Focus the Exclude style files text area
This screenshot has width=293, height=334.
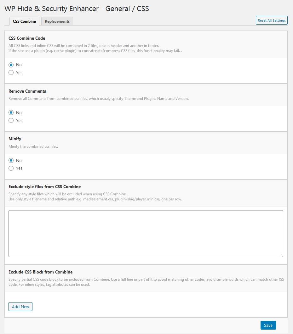(x=146, y=234)
